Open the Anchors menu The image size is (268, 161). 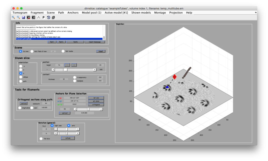click(73, 12)
